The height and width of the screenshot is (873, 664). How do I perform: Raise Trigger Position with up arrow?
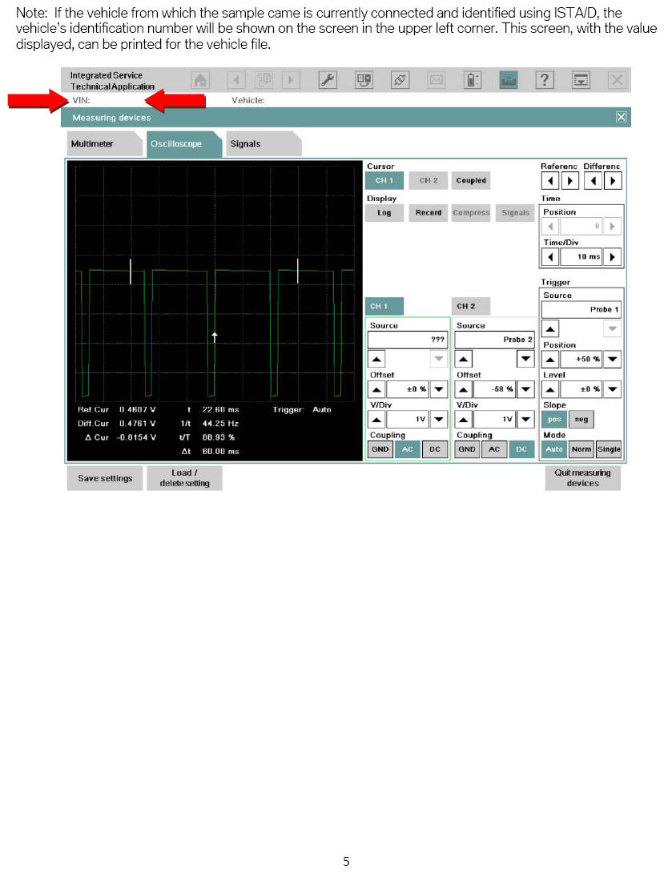(550, 359)
